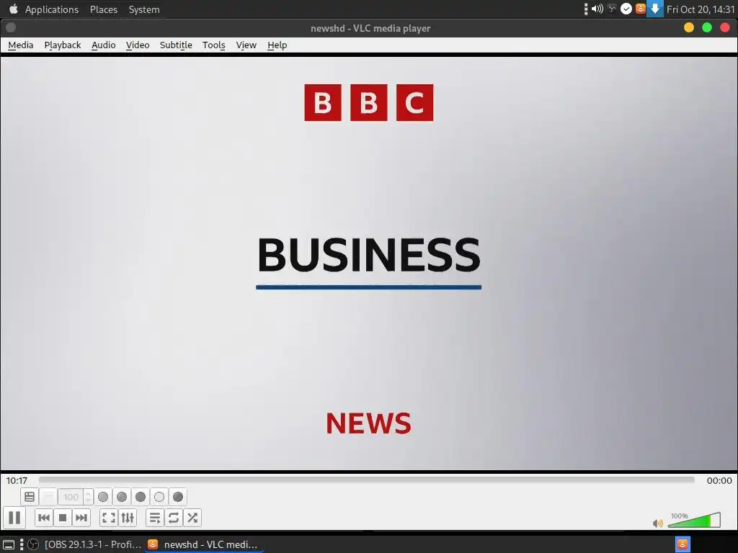Maximize VLC with the green button
This screenshot has height=553, width=738.
(x=707, y=28)
